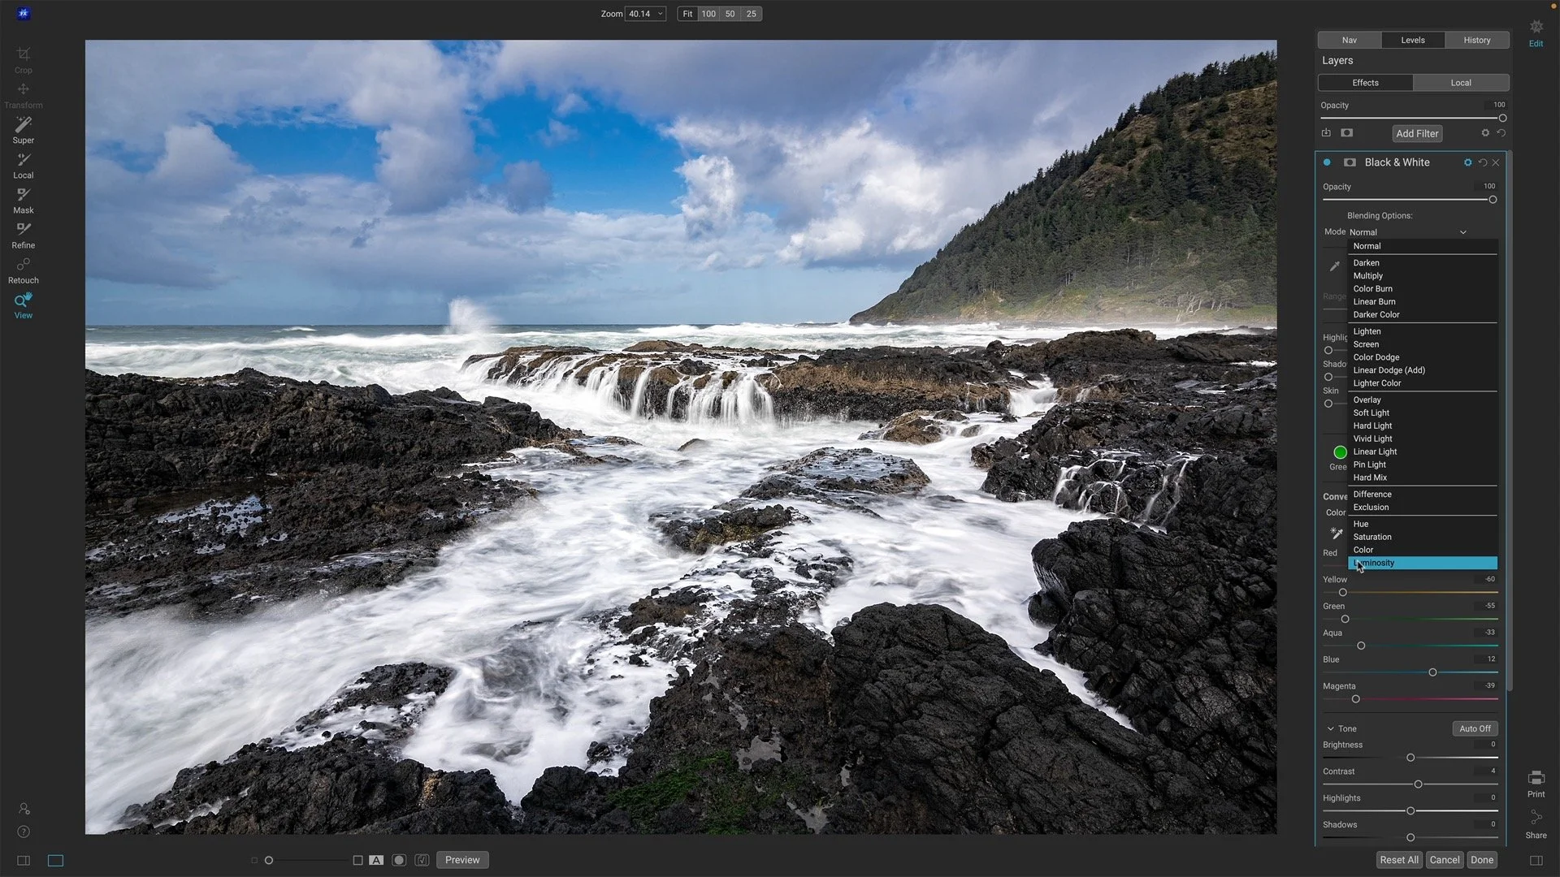This screenshot has width=1560, height=877.
Task: Select the Retouch tool
Action: point(23,269)
